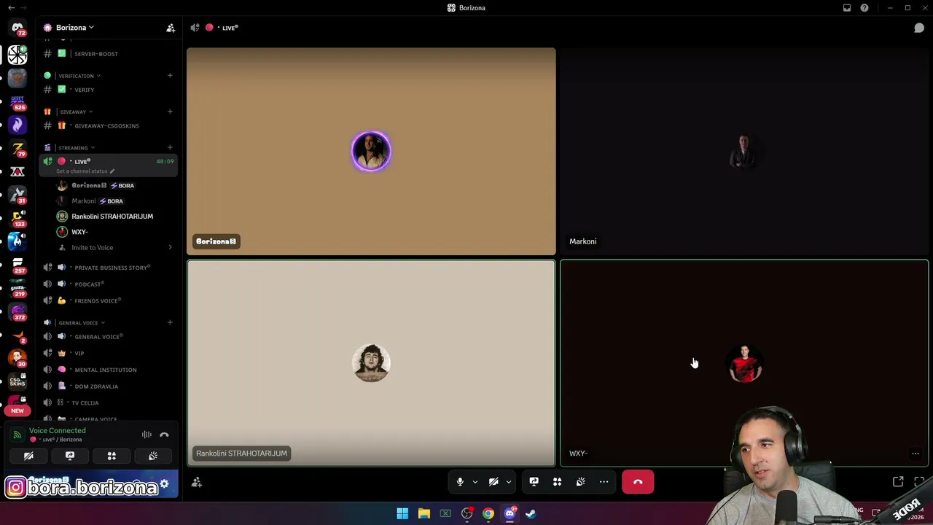Add a channel to Giveaway category
The image size is (933, 525).
coord(170,112)
